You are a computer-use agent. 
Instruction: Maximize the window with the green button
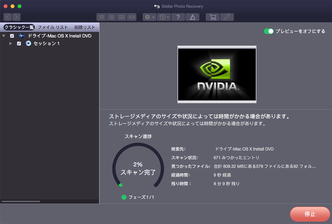[20, 6]
